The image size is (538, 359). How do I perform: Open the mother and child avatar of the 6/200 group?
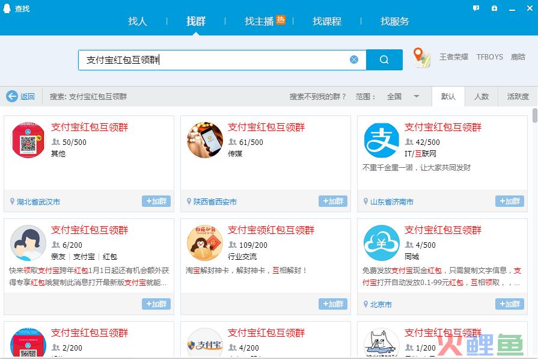point(28,243)
